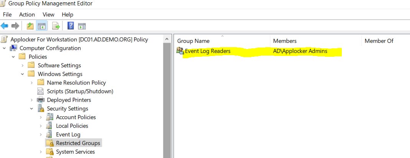
Task: Expand the Local Policies node
Action: (41, 126)
